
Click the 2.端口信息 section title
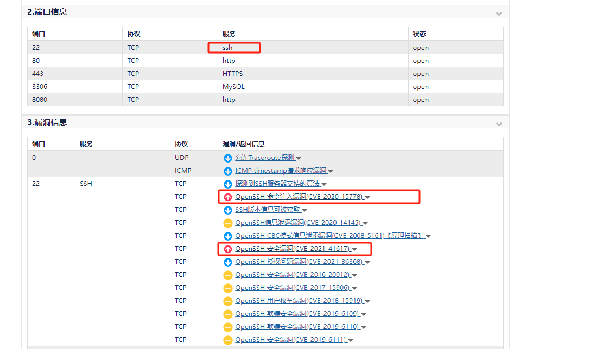(x=47, y=12)
